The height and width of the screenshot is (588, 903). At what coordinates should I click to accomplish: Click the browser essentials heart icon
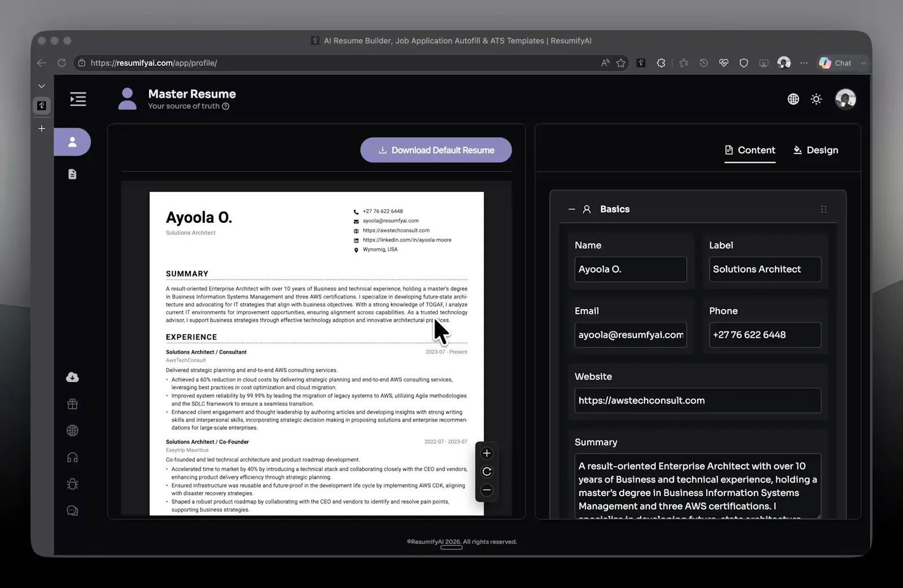coord(724,63)
